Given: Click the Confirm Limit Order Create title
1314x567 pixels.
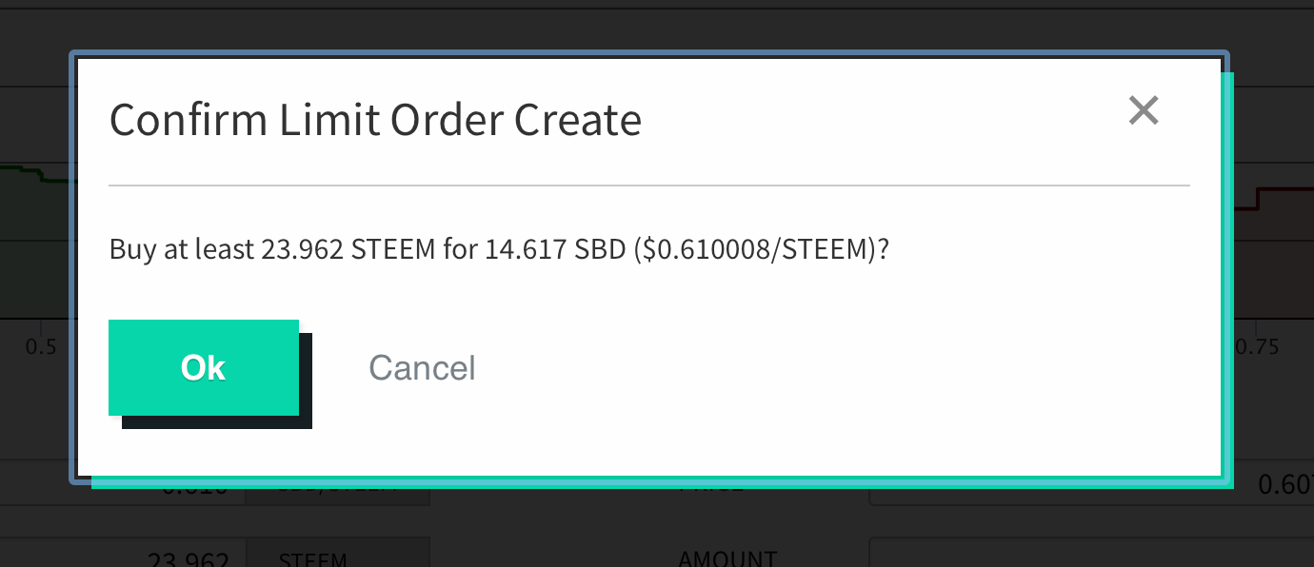Looking at the screenshot, I should (375, 120).
